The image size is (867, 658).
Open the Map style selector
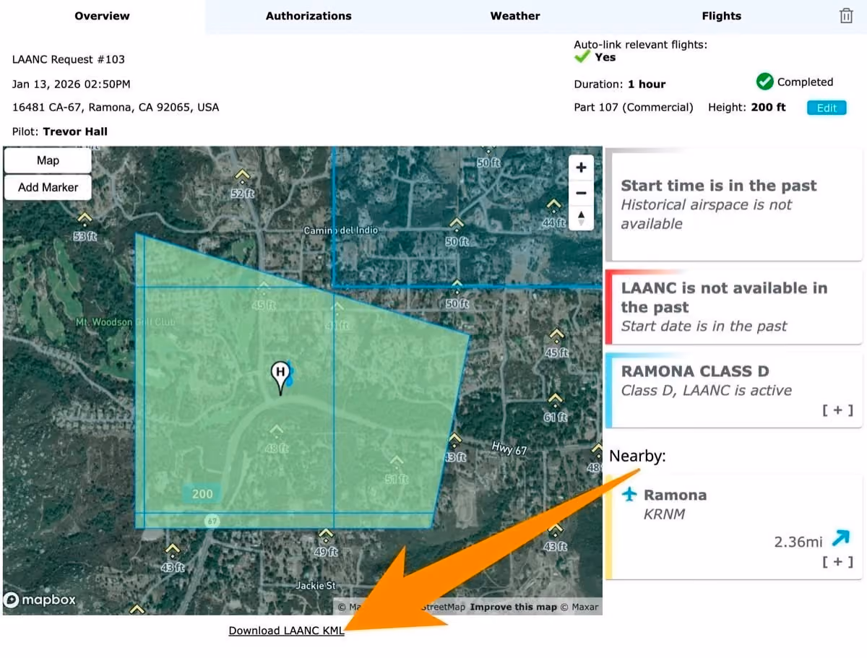(x=48, y=160)
